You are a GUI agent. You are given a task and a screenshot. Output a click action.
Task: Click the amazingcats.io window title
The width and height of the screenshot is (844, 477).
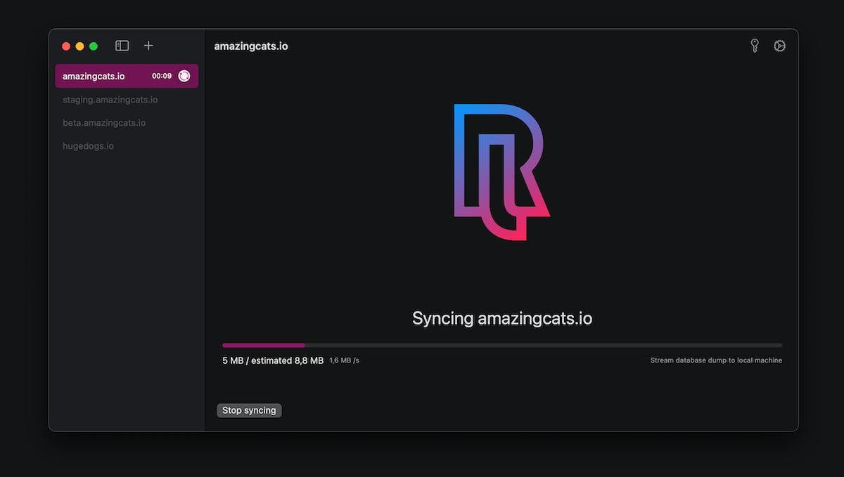(x=251, y=46)
